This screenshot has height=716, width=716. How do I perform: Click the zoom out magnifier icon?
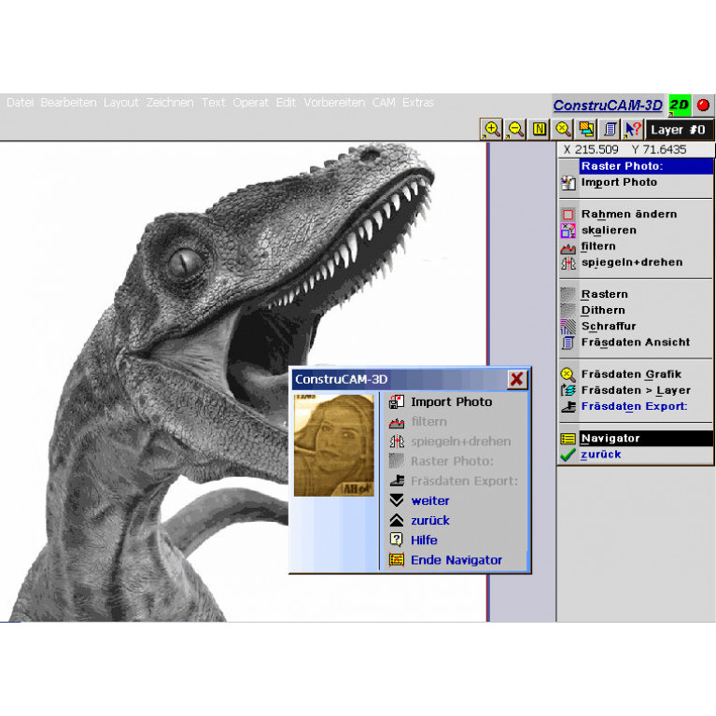click(x=515, y=129)
